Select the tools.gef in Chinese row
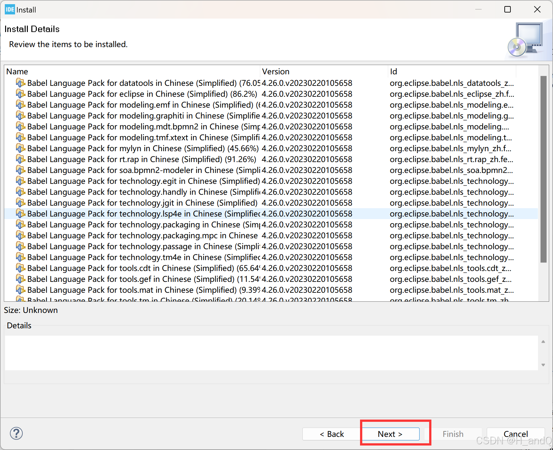 [271, 279]
